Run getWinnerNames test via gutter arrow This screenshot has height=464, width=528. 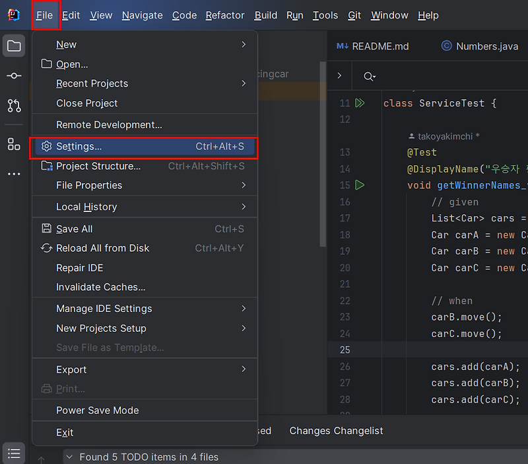pyautogui.click(x=360, y=185)
